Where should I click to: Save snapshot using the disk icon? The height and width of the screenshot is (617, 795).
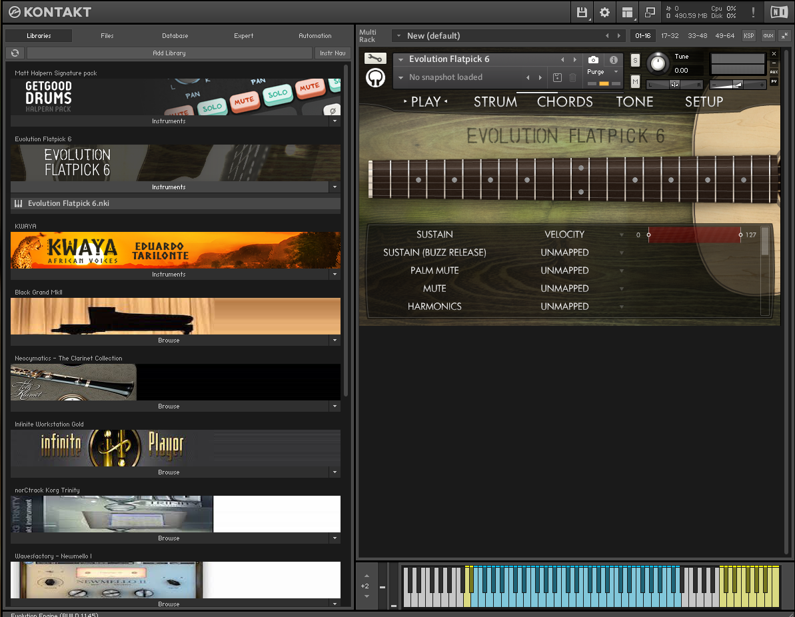point(557,77)
